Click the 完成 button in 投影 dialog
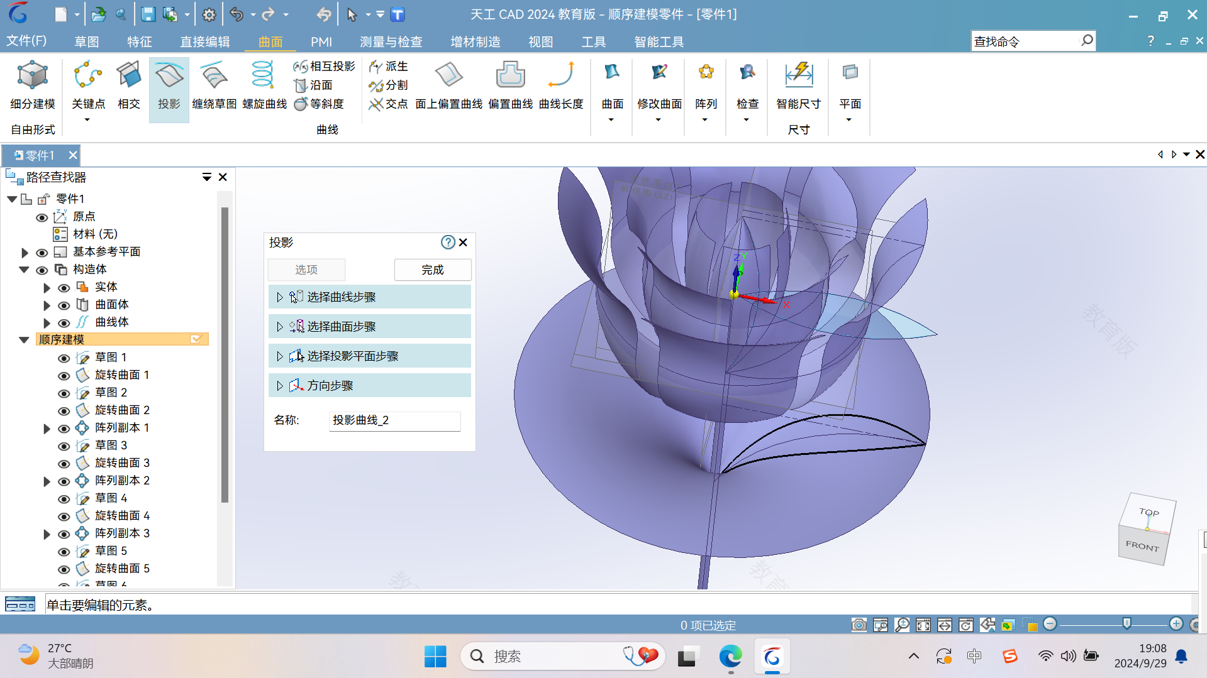This screenshot has height=678, width=1207. [432, 270]
